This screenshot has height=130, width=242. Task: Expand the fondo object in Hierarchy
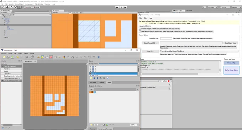(5, 21)
